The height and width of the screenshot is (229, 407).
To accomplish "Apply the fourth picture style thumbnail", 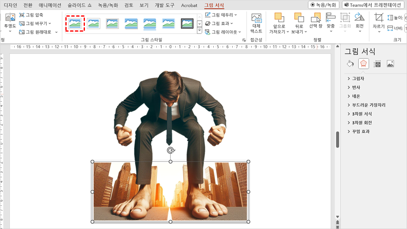I will (x=131, y=24).
